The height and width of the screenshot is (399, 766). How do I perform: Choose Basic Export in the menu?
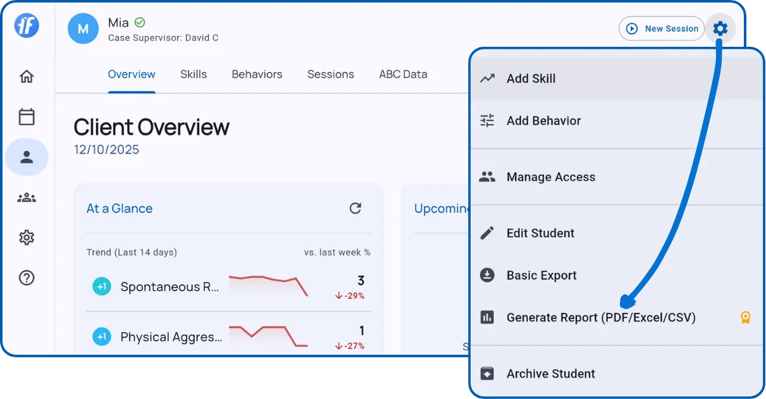pyautogui.click(x=541, y=275)
